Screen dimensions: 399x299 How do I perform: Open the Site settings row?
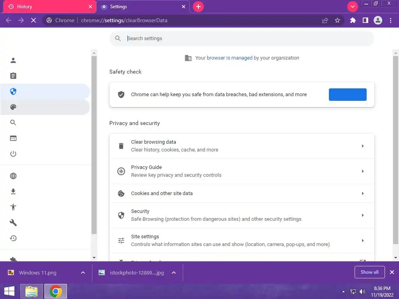pyautogui.click(x=242, y=241)
